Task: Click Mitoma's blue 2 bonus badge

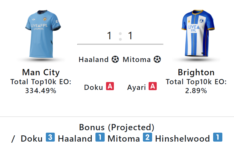Action: pos(147,138)
